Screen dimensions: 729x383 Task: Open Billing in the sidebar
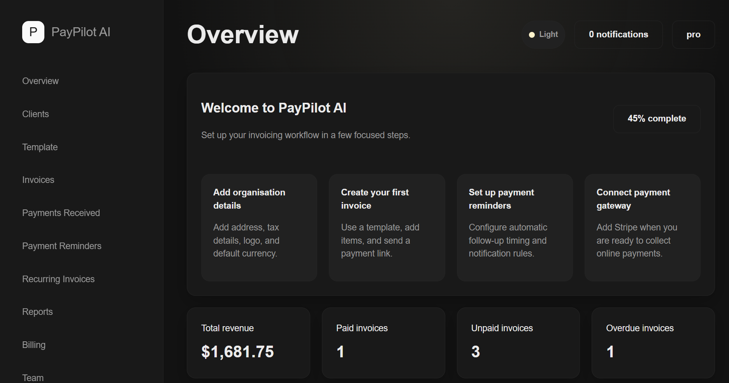pos(34,345)
